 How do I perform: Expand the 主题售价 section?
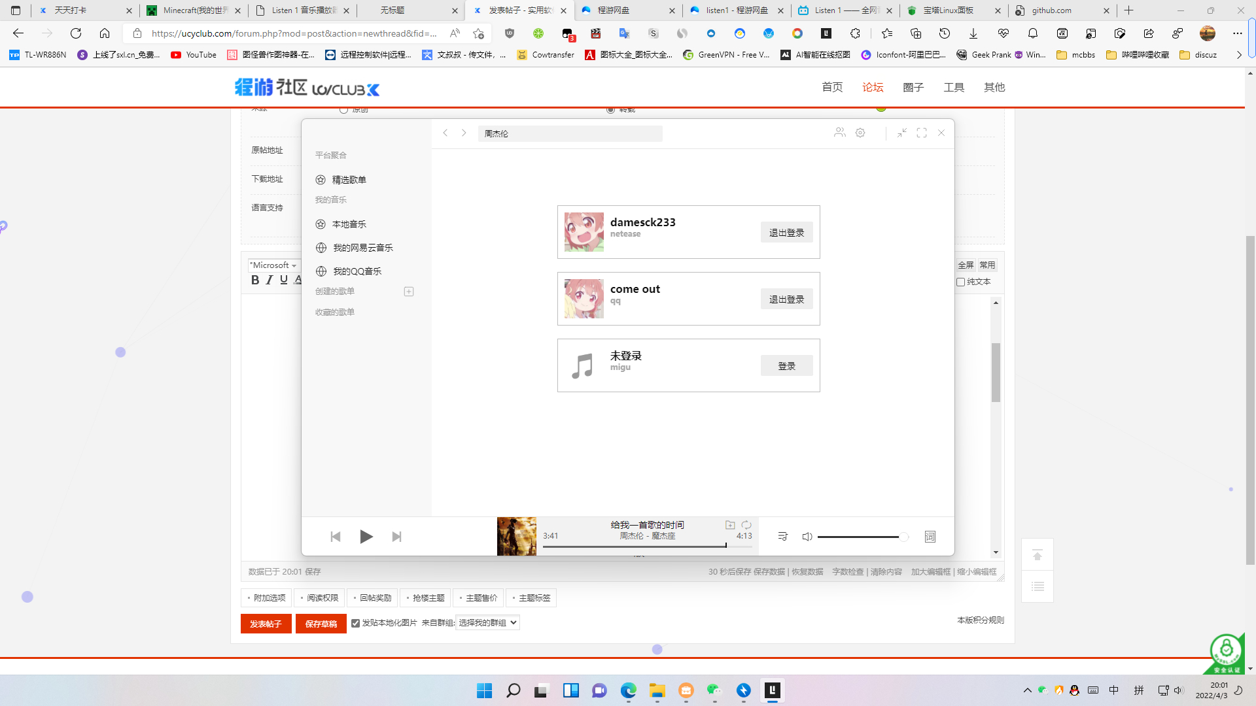[x=478, y=597]
